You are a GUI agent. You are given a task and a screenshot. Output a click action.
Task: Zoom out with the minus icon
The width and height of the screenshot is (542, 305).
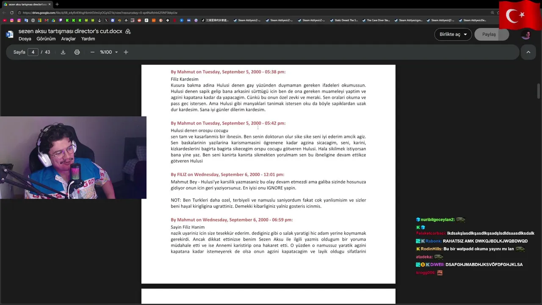pos(92,52)
